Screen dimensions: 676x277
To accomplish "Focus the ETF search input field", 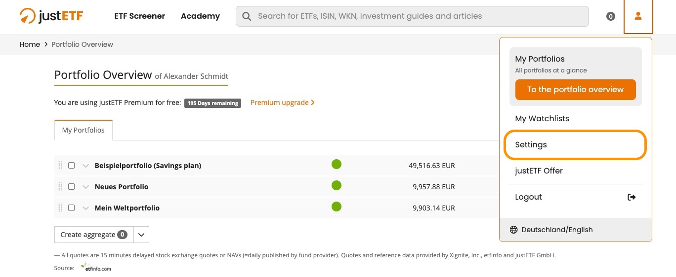I will tap(420, 16).
